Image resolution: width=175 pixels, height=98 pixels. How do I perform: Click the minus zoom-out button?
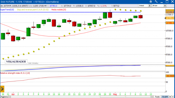[x=173, y=97]
